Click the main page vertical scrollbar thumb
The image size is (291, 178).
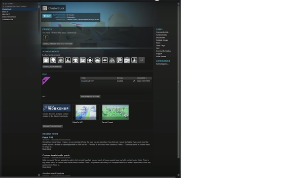179,82
